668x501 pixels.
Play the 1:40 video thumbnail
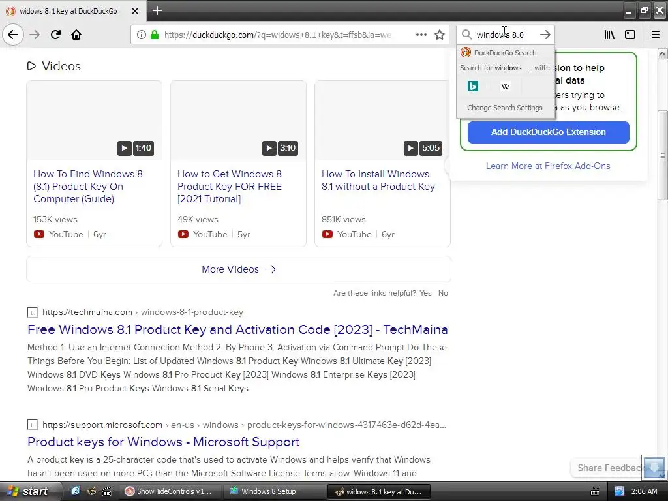(94, 121)
